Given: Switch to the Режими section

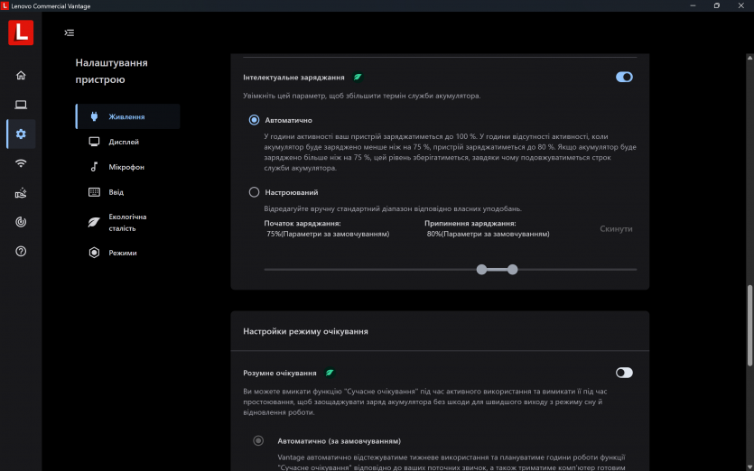Looking at the screenshot, I should click(123, 253).
